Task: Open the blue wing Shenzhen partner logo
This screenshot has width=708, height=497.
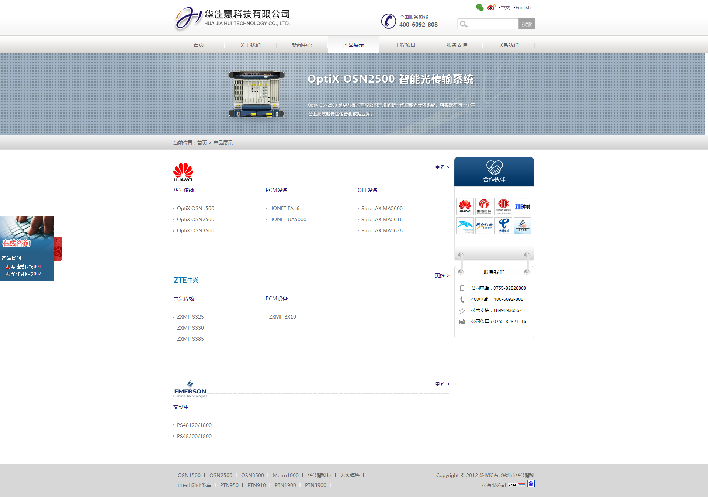Action: click(465, 226)
